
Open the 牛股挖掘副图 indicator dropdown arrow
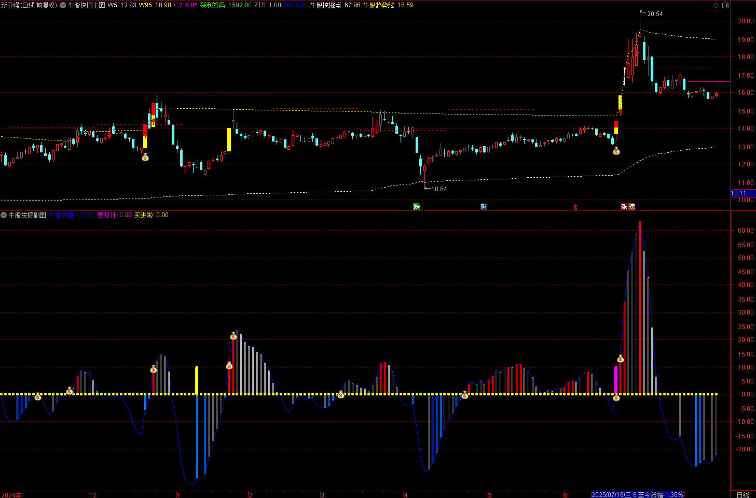pos(4,215)
